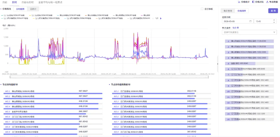
Task: Increase time with the up arrow
Action: click(x=274, y=20)
